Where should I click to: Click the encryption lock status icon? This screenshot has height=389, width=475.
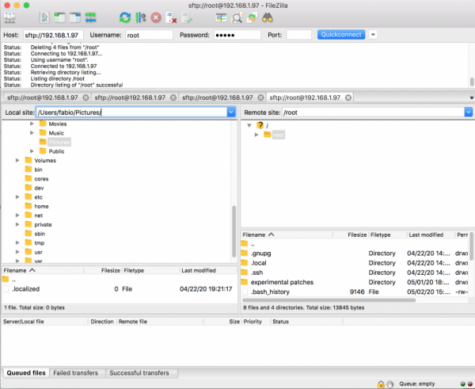click(381, 384)
